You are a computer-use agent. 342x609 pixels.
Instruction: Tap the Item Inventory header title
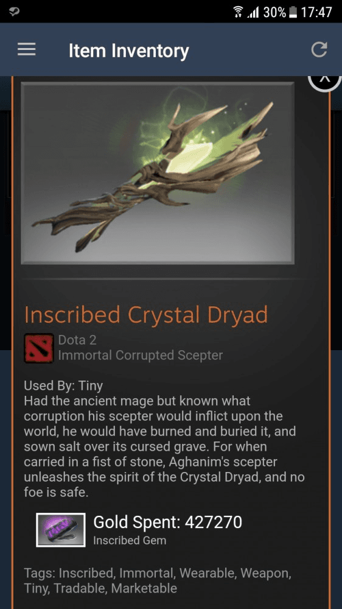[x=129, y=51]
